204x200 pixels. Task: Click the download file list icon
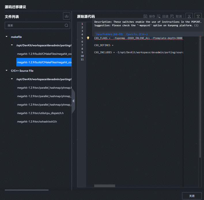click(67, 16)
